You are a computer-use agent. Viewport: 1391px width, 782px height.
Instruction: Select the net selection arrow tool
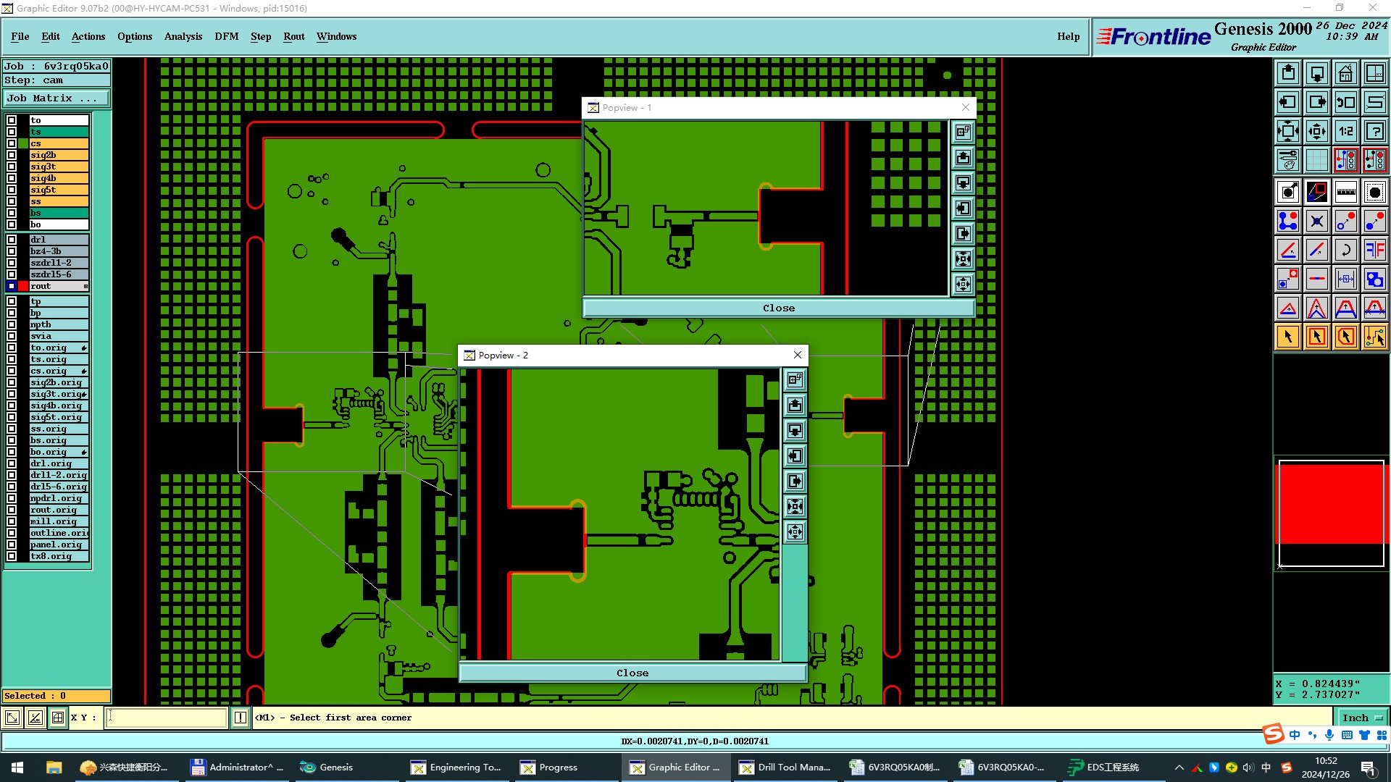point(1374,337)
